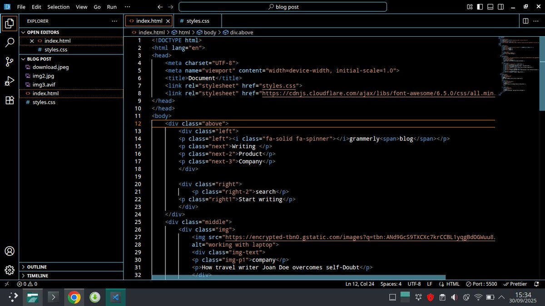545x306 pixels.
Task: Open the font-awesome cdnjs stylesheet link
Action: (378, 93)
